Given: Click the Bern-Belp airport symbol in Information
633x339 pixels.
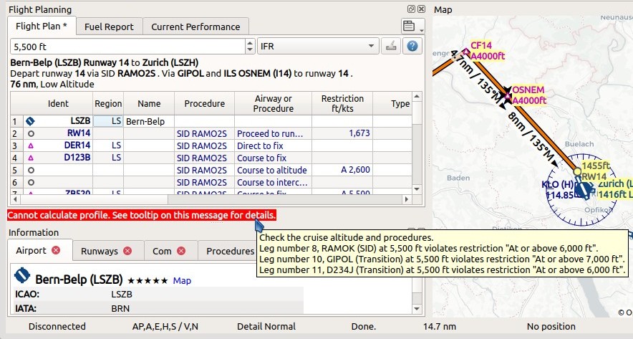Looking at the screenshot, I should [x=21, y=275].
